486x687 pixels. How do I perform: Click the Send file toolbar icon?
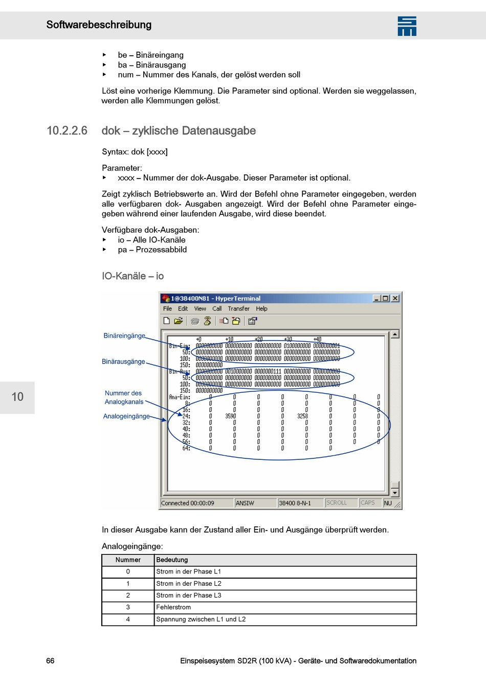(x=224, y=321)
